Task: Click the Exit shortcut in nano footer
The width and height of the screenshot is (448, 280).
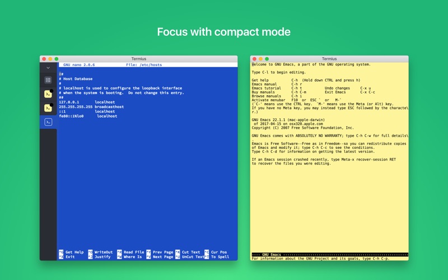Action: click(69, 257)
